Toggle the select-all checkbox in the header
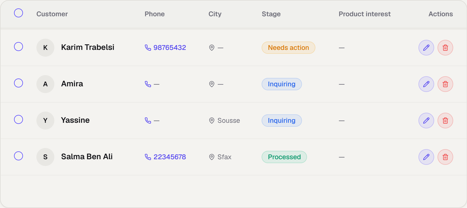467x208 pixels. (18, 13)
